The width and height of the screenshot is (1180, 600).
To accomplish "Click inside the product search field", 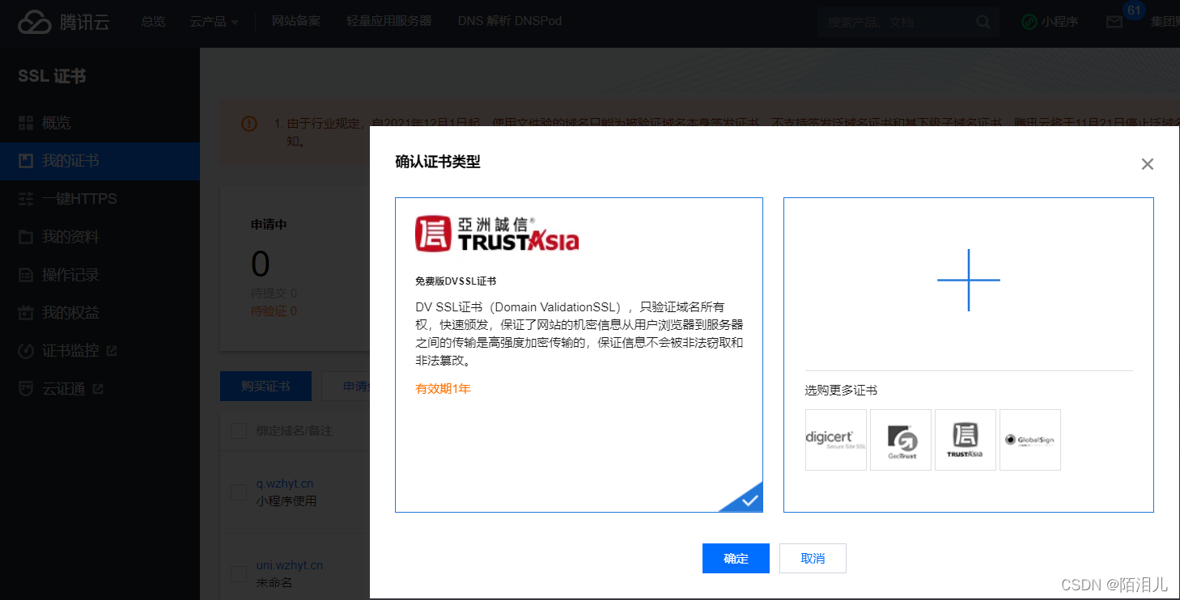I will pyautogui.click(x=898, y=21).
